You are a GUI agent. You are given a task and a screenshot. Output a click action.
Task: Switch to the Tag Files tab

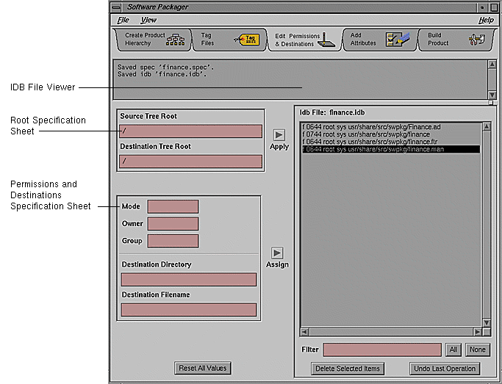point(229,40)
